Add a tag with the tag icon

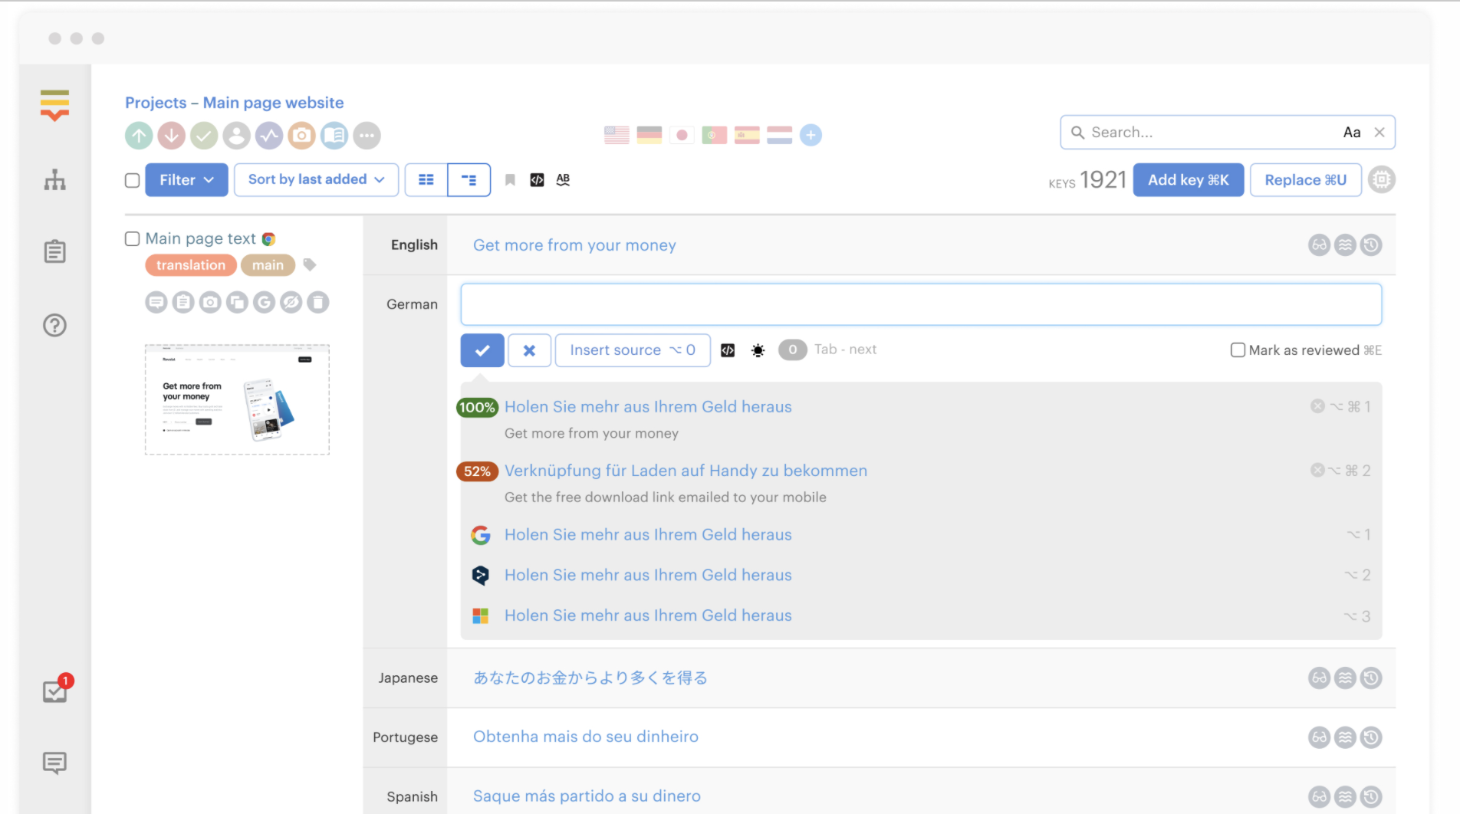pos(310,265)
